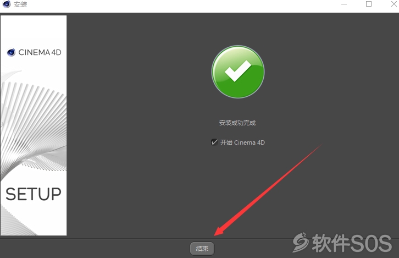
Task: Click the 软件SOS watermark text
Action: tap(352, 243)
